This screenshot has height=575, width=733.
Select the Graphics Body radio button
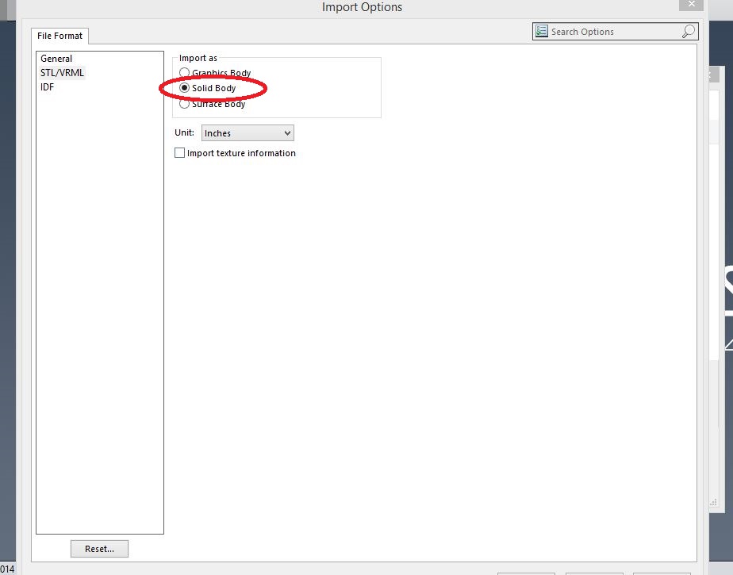click(x=185, y=73)
